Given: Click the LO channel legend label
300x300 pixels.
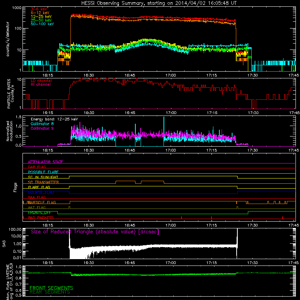Looking at the screenshot, I should pos(41,81).
